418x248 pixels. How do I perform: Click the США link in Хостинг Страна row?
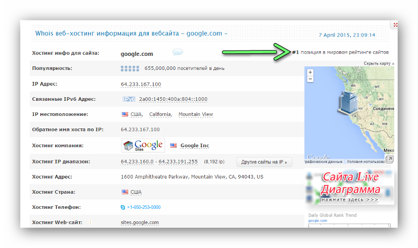coord(136,192)
